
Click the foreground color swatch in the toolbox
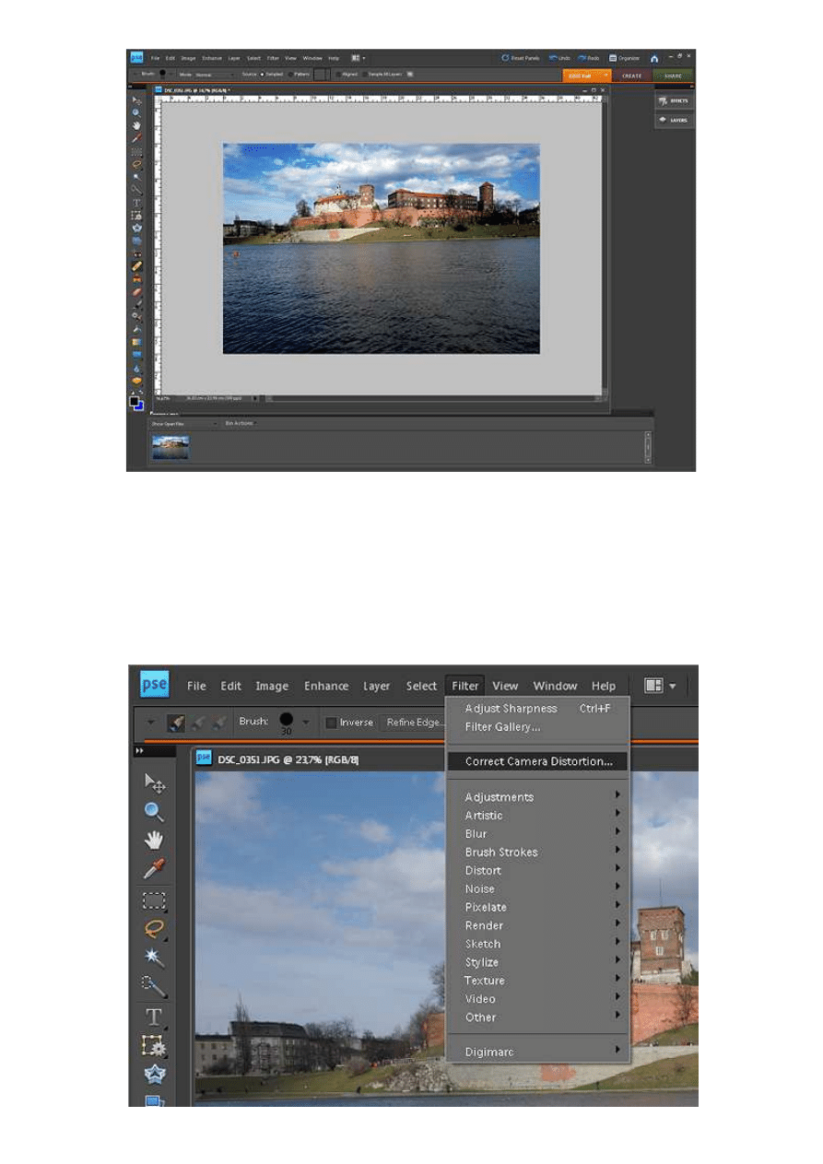[x=135, y=401]
